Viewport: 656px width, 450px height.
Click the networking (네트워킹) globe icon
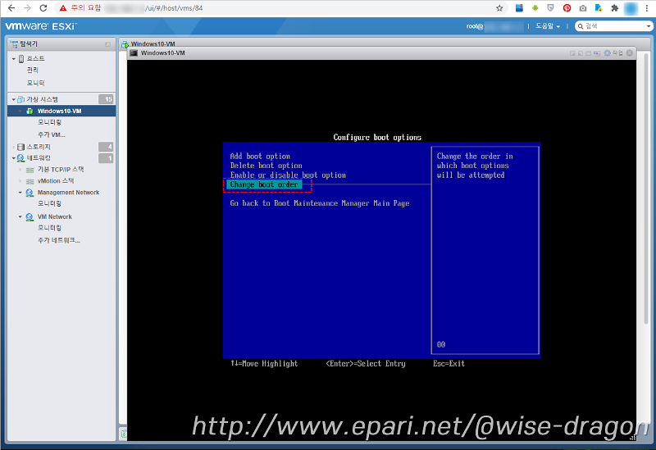20,158
